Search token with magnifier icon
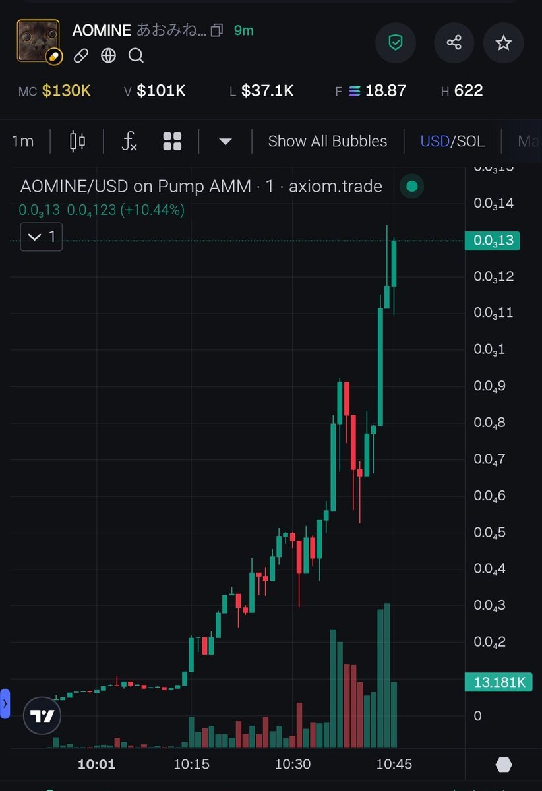The height and width of the screenshot is (791, 542). tap(136, 56)
